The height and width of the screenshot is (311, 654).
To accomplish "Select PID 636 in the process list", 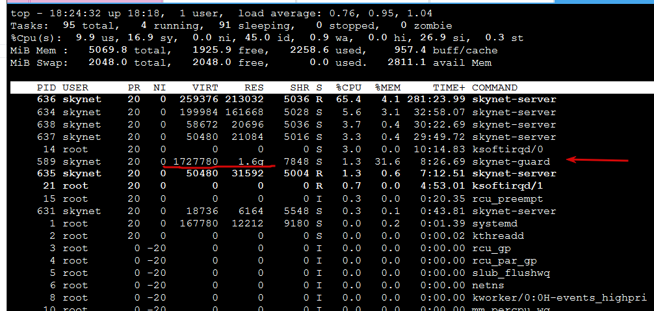I will [46, 100].
